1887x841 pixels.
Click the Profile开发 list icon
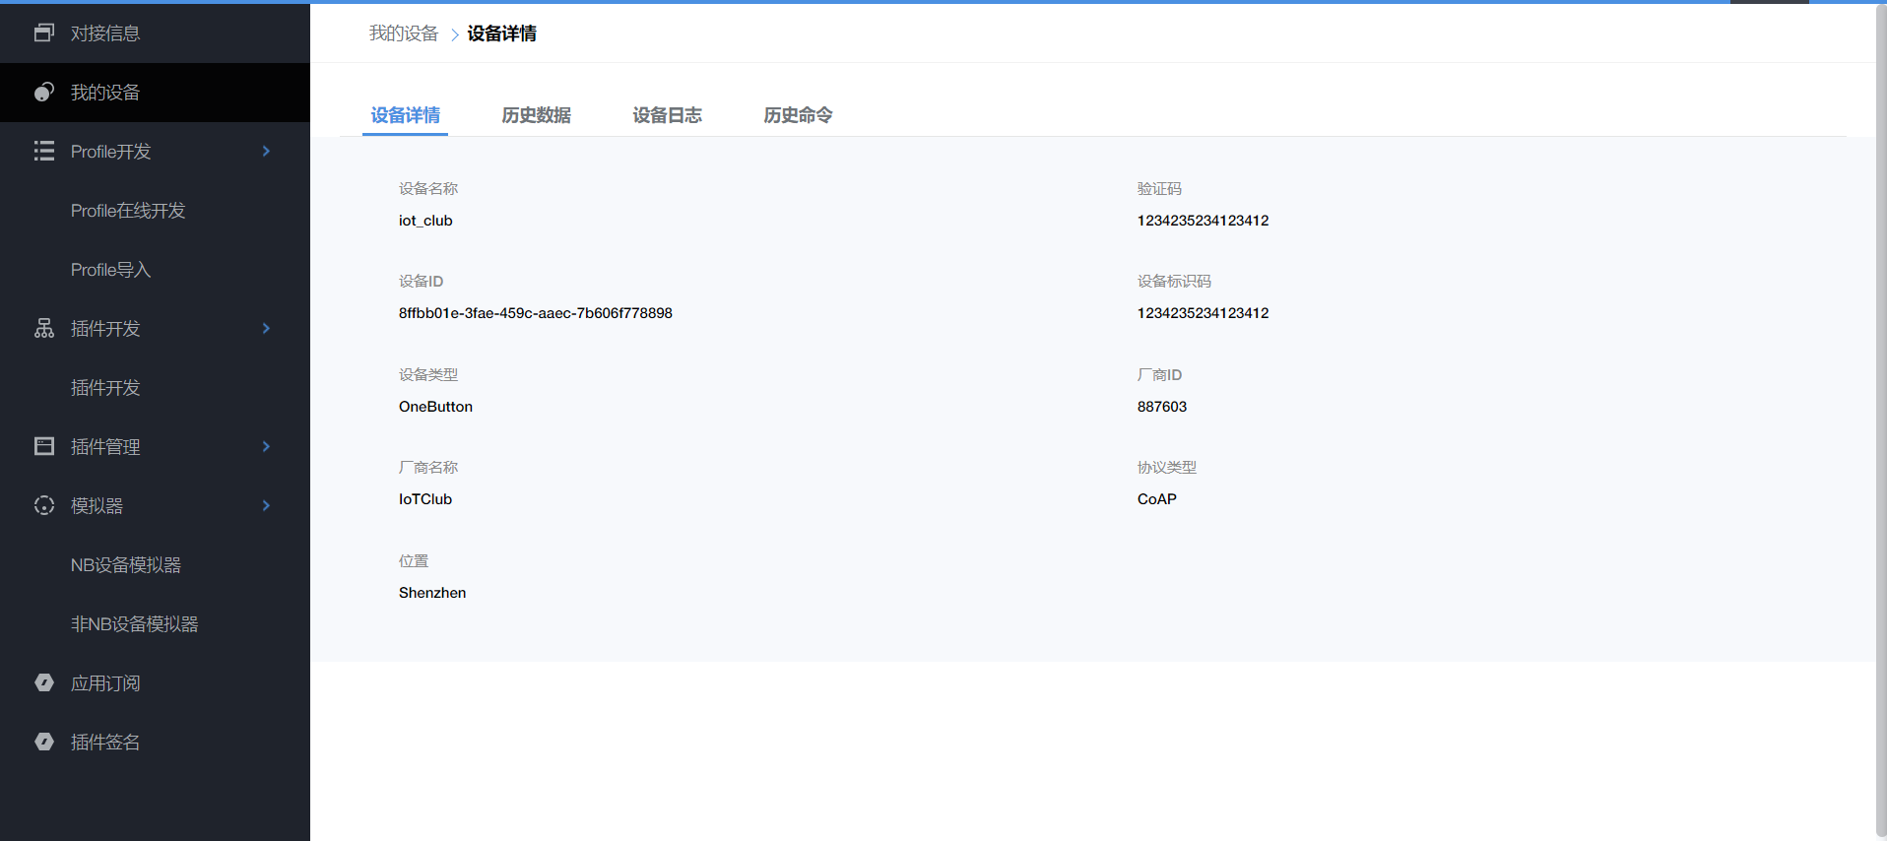44,151
